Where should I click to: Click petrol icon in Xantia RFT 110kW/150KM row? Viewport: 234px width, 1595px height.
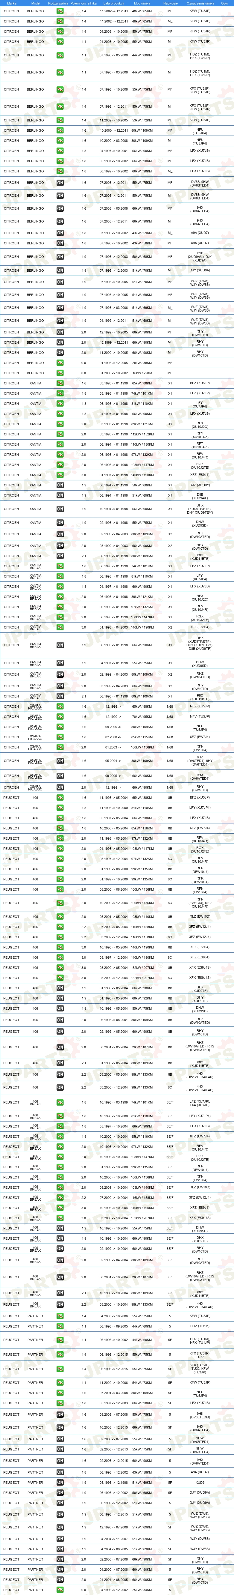[60, 445]
